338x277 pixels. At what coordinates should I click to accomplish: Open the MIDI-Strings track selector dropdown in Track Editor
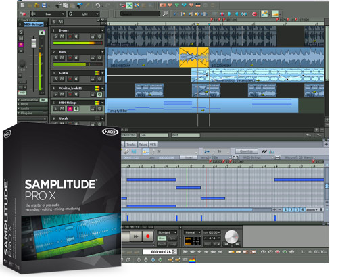46,24
